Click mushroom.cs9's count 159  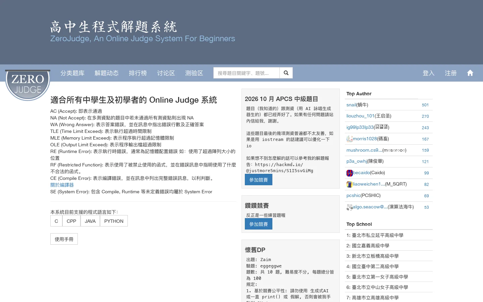[425, 150]
